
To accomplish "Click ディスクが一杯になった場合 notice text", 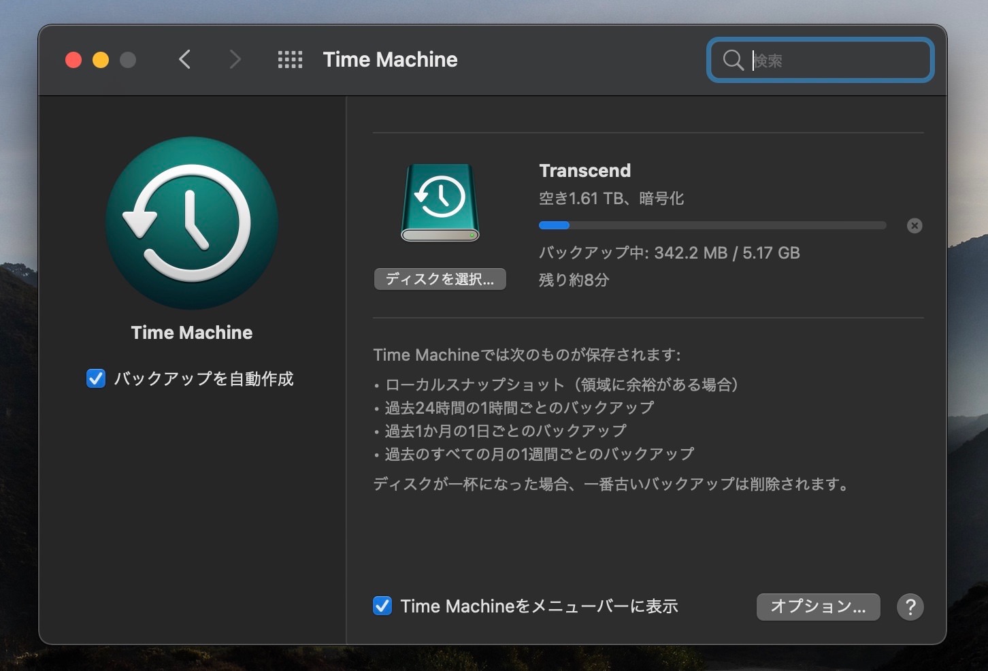I will pyautogui.click(x=611, y=485).
